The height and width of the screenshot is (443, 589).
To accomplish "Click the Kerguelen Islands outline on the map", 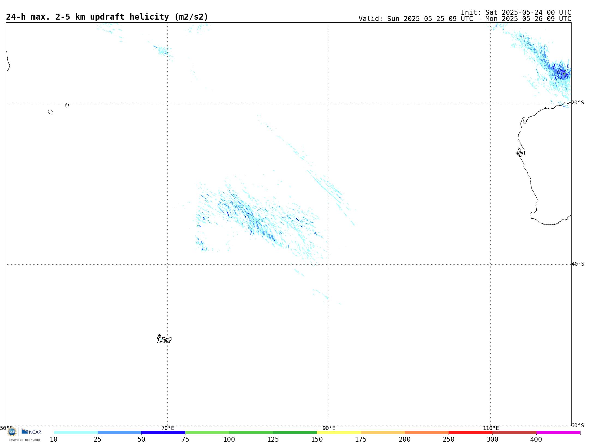I will click(x=164, y=339).
